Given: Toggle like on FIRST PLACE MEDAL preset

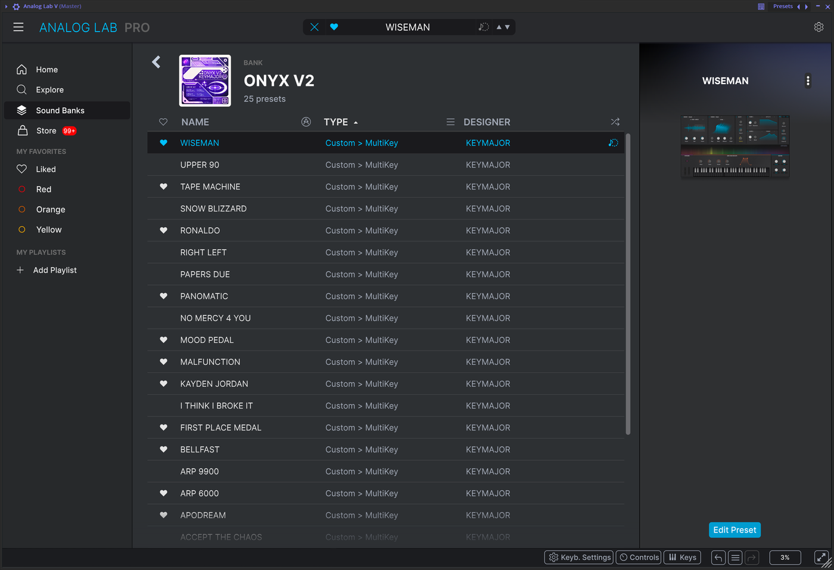Looking at the screenshot, I should coord(163,427).
